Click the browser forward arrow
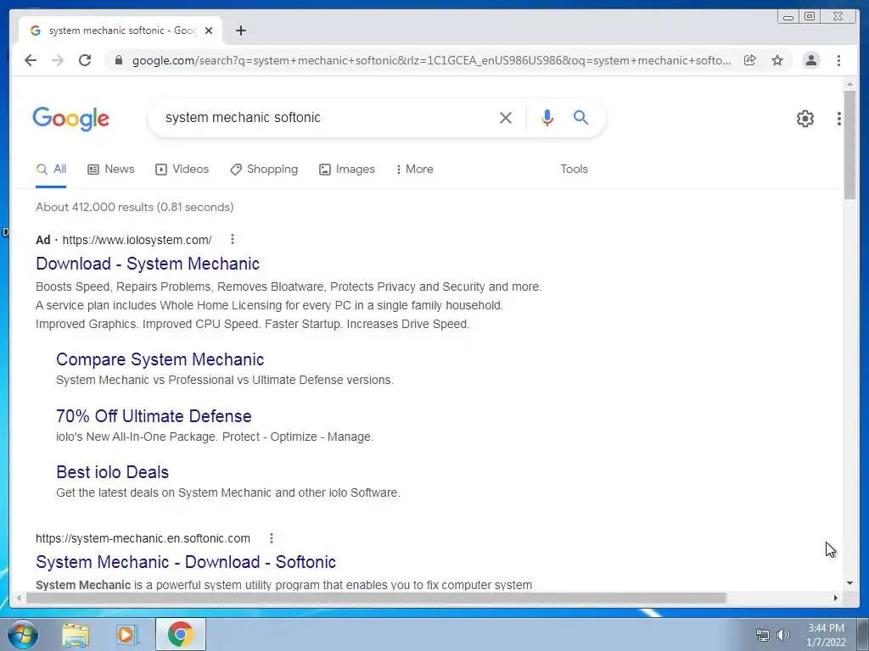The image size is (869, 651). (x=58, y=60)
